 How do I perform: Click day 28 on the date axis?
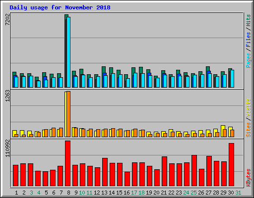(216, 193)
